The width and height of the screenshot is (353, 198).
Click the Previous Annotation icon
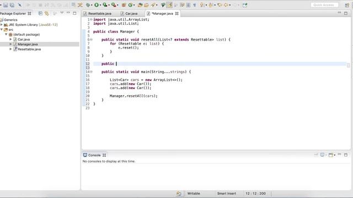210,5
